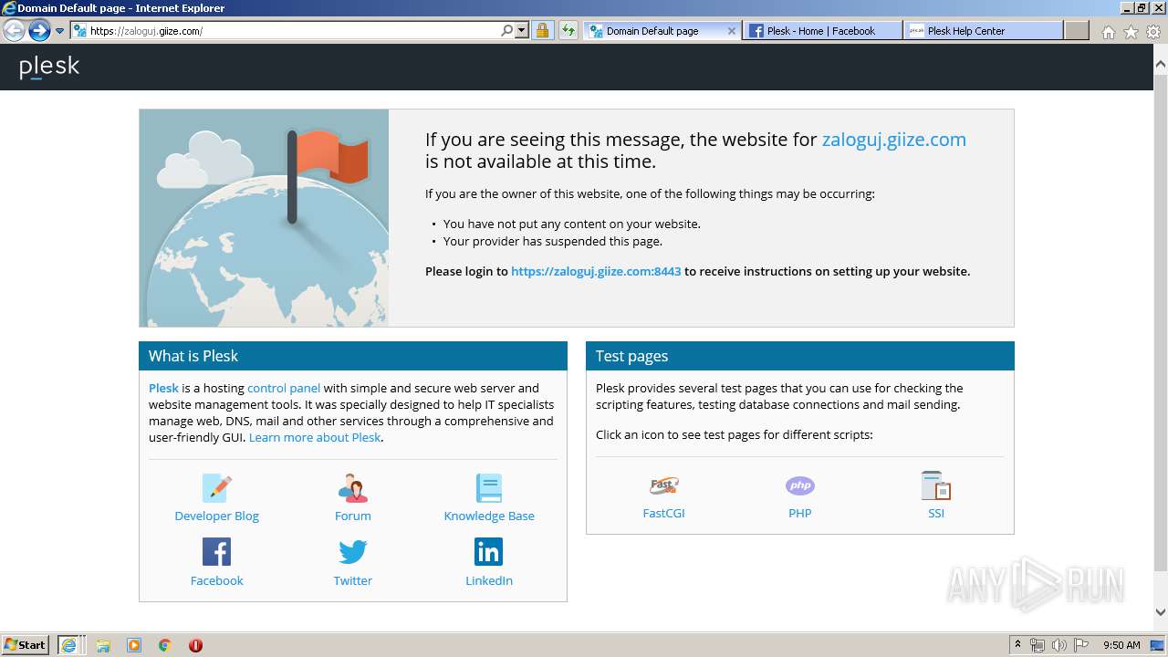The image size is (1168, 657).
Task: Open the network tray icon
Action: pos(1038,645)
